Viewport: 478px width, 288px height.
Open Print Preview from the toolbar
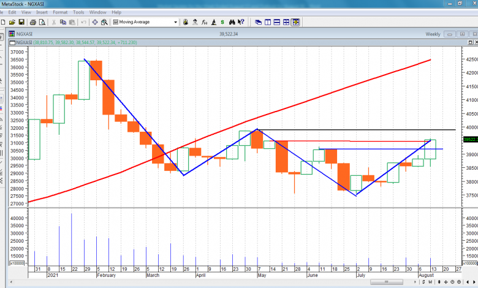click(x=40, y=22)
